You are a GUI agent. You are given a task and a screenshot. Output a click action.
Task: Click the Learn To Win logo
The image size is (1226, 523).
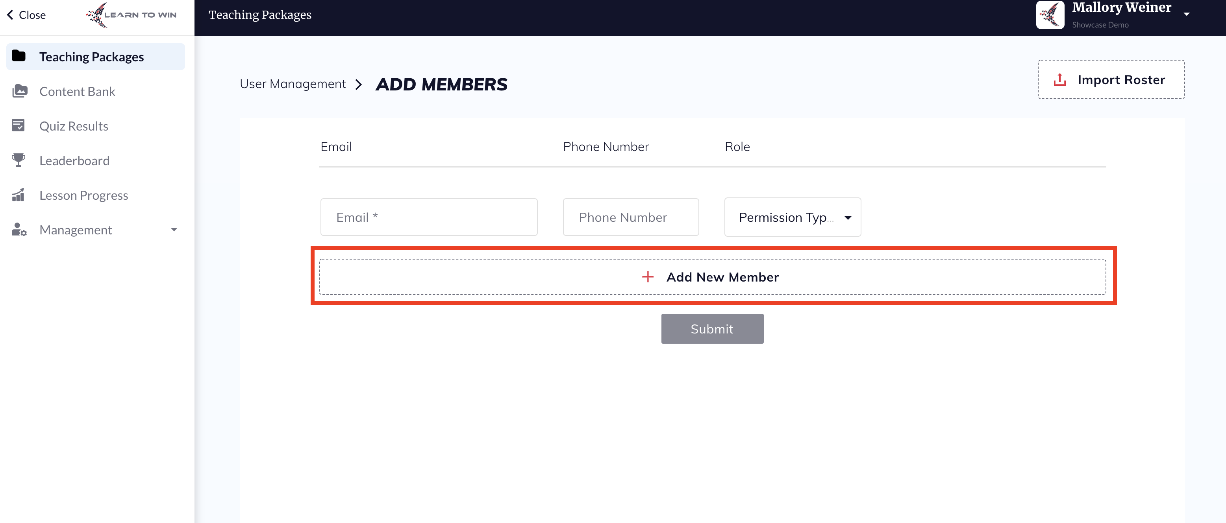(131, 15)
